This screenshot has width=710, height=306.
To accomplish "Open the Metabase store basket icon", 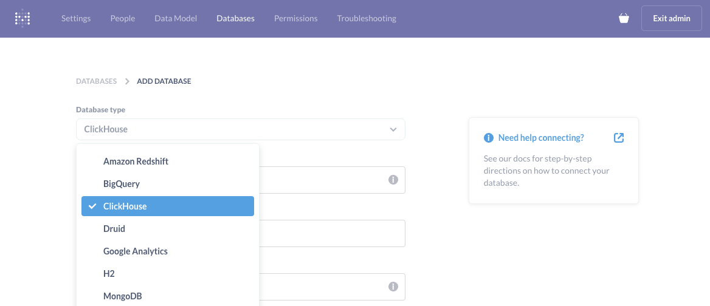I will pyautogui.click(x=624, y=18).
